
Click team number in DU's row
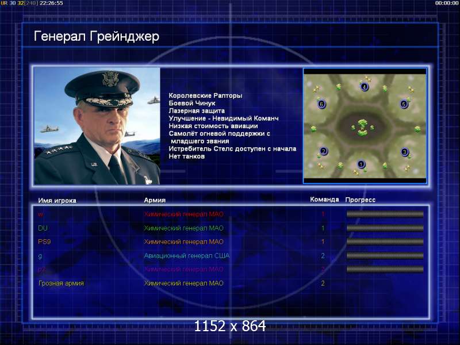tap(323, 228)
